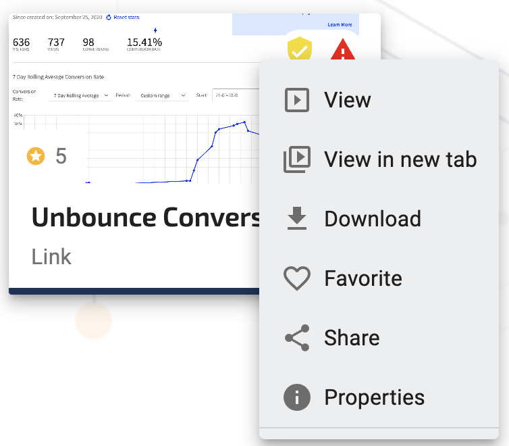
Task: Choose View in new tab
Action: (379, 159)
